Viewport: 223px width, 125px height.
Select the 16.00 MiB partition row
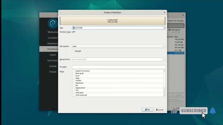click(176, 42)
